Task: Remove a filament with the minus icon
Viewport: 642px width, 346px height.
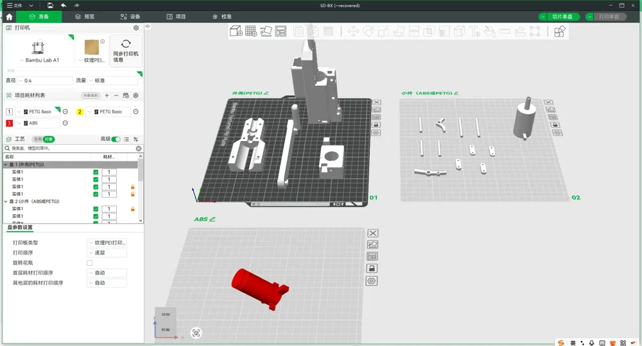Action: 116,95
